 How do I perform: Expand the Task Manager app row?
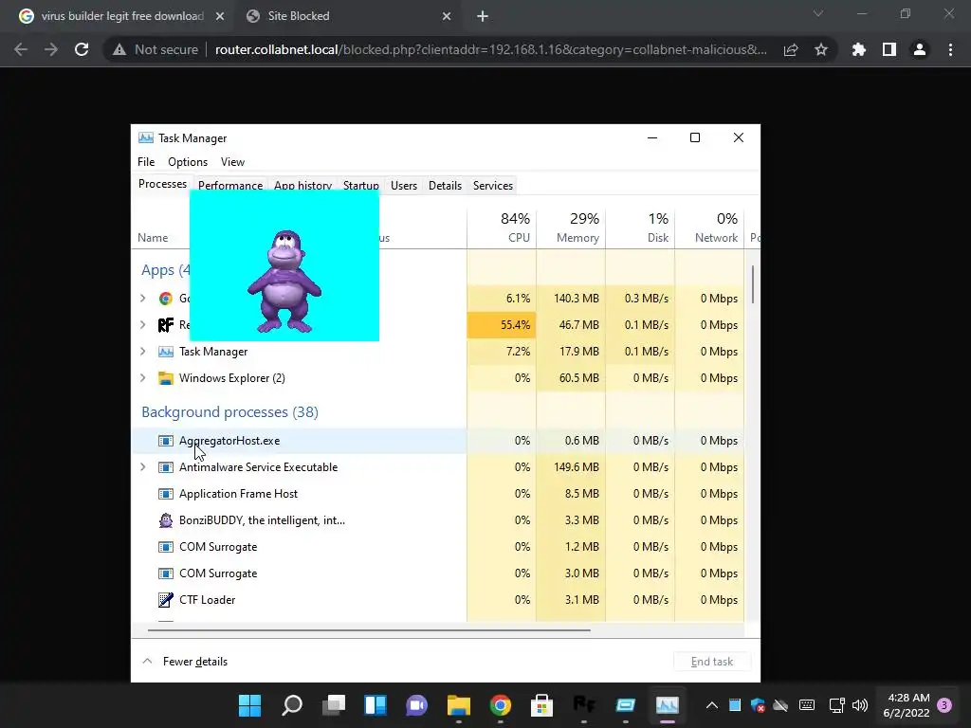click(143, 352)
